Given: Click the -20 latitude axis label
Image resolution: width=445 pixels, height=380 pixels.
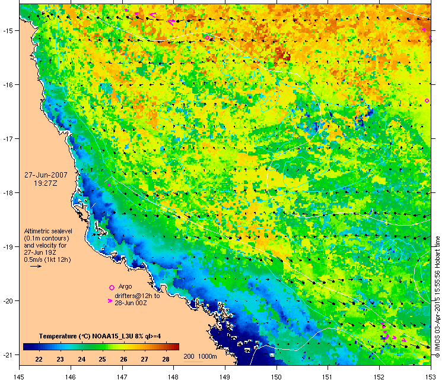Looking at the screenshot, I should point(8,301).
